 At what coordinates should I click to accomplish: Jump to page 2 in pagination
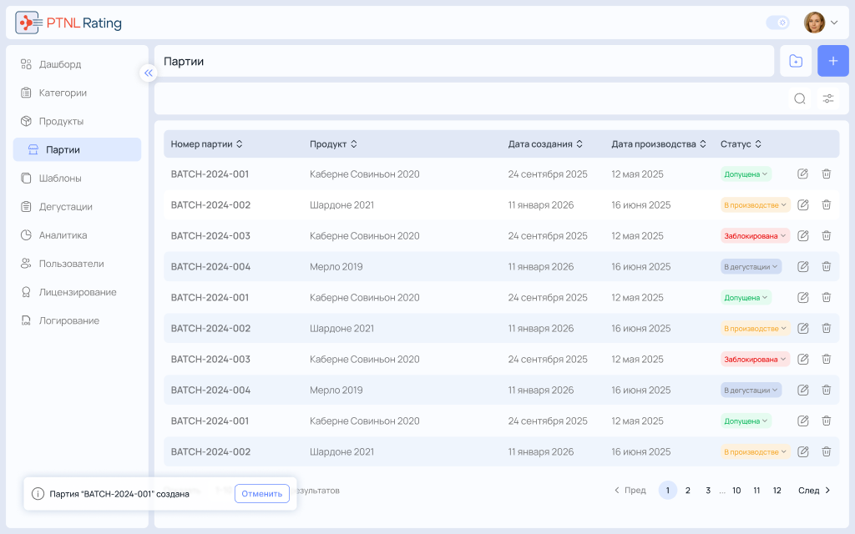(688, 491)
